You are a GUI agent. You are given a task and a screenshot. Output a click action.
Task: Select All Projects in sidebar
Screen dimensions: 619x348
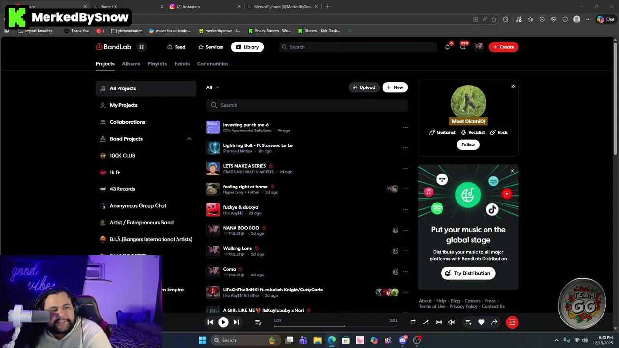146,88
